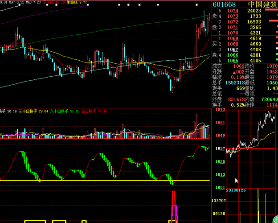The height and width of the screenshot is (223, 278).
Task: Click the last white dot marker at chart top
Action: pos(196,5)
